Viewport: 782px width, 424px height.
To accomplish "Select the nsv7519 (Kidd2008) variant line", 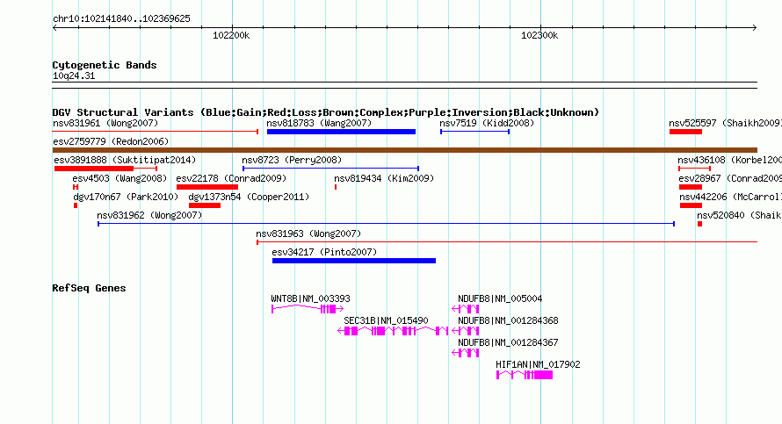I will pyautogui.click(x=474, y=132).
